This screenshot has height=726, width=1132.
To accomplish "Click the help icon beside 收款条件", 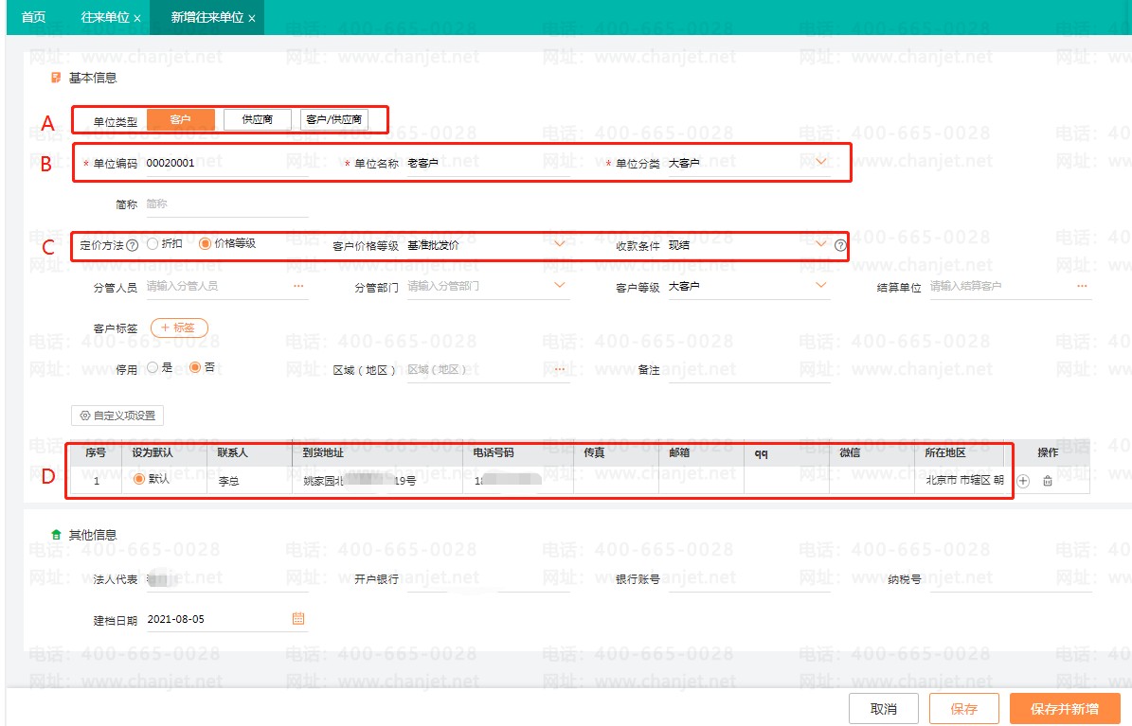I will [840, 245].
